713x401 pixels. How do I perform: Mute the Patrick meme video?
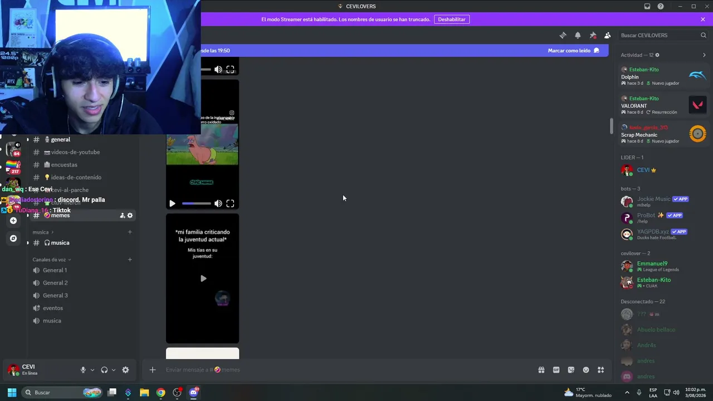click(x=218, y=204)
